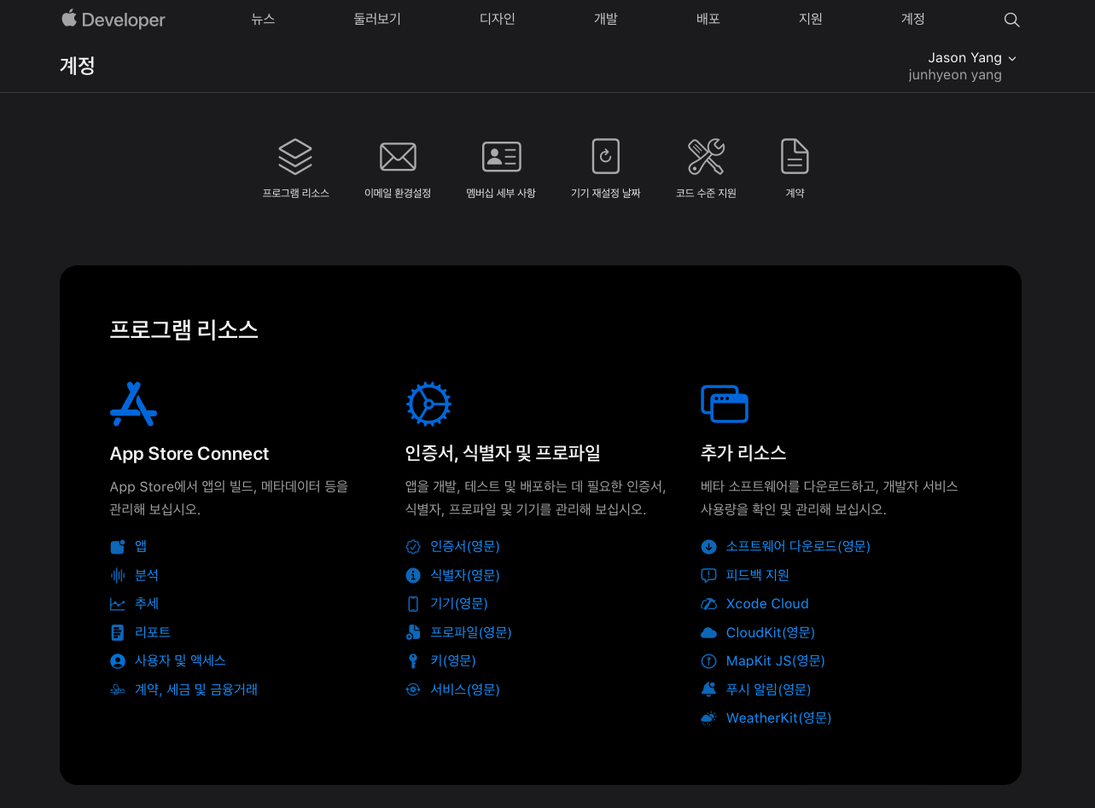
Task: Open the 리포트 link
Action: 153,632
